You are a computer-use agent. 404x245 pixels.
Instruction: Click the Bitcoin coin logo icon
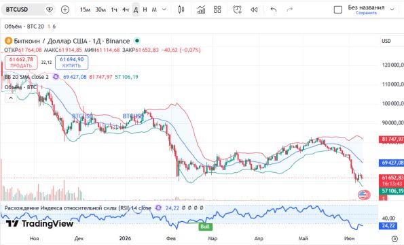point(9,41)
